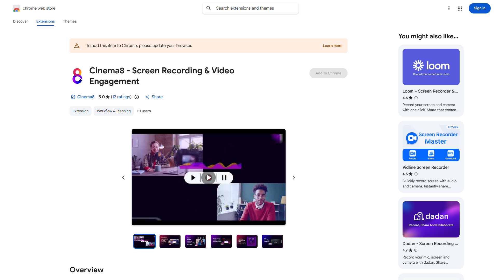Go to next screenshot with right chevron

pyautogui.click(x=294, y=178)
